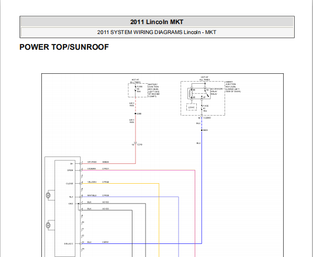
Task: Click the GRY/RED wire label at pin 1
Action: click(x=92, y=162)
